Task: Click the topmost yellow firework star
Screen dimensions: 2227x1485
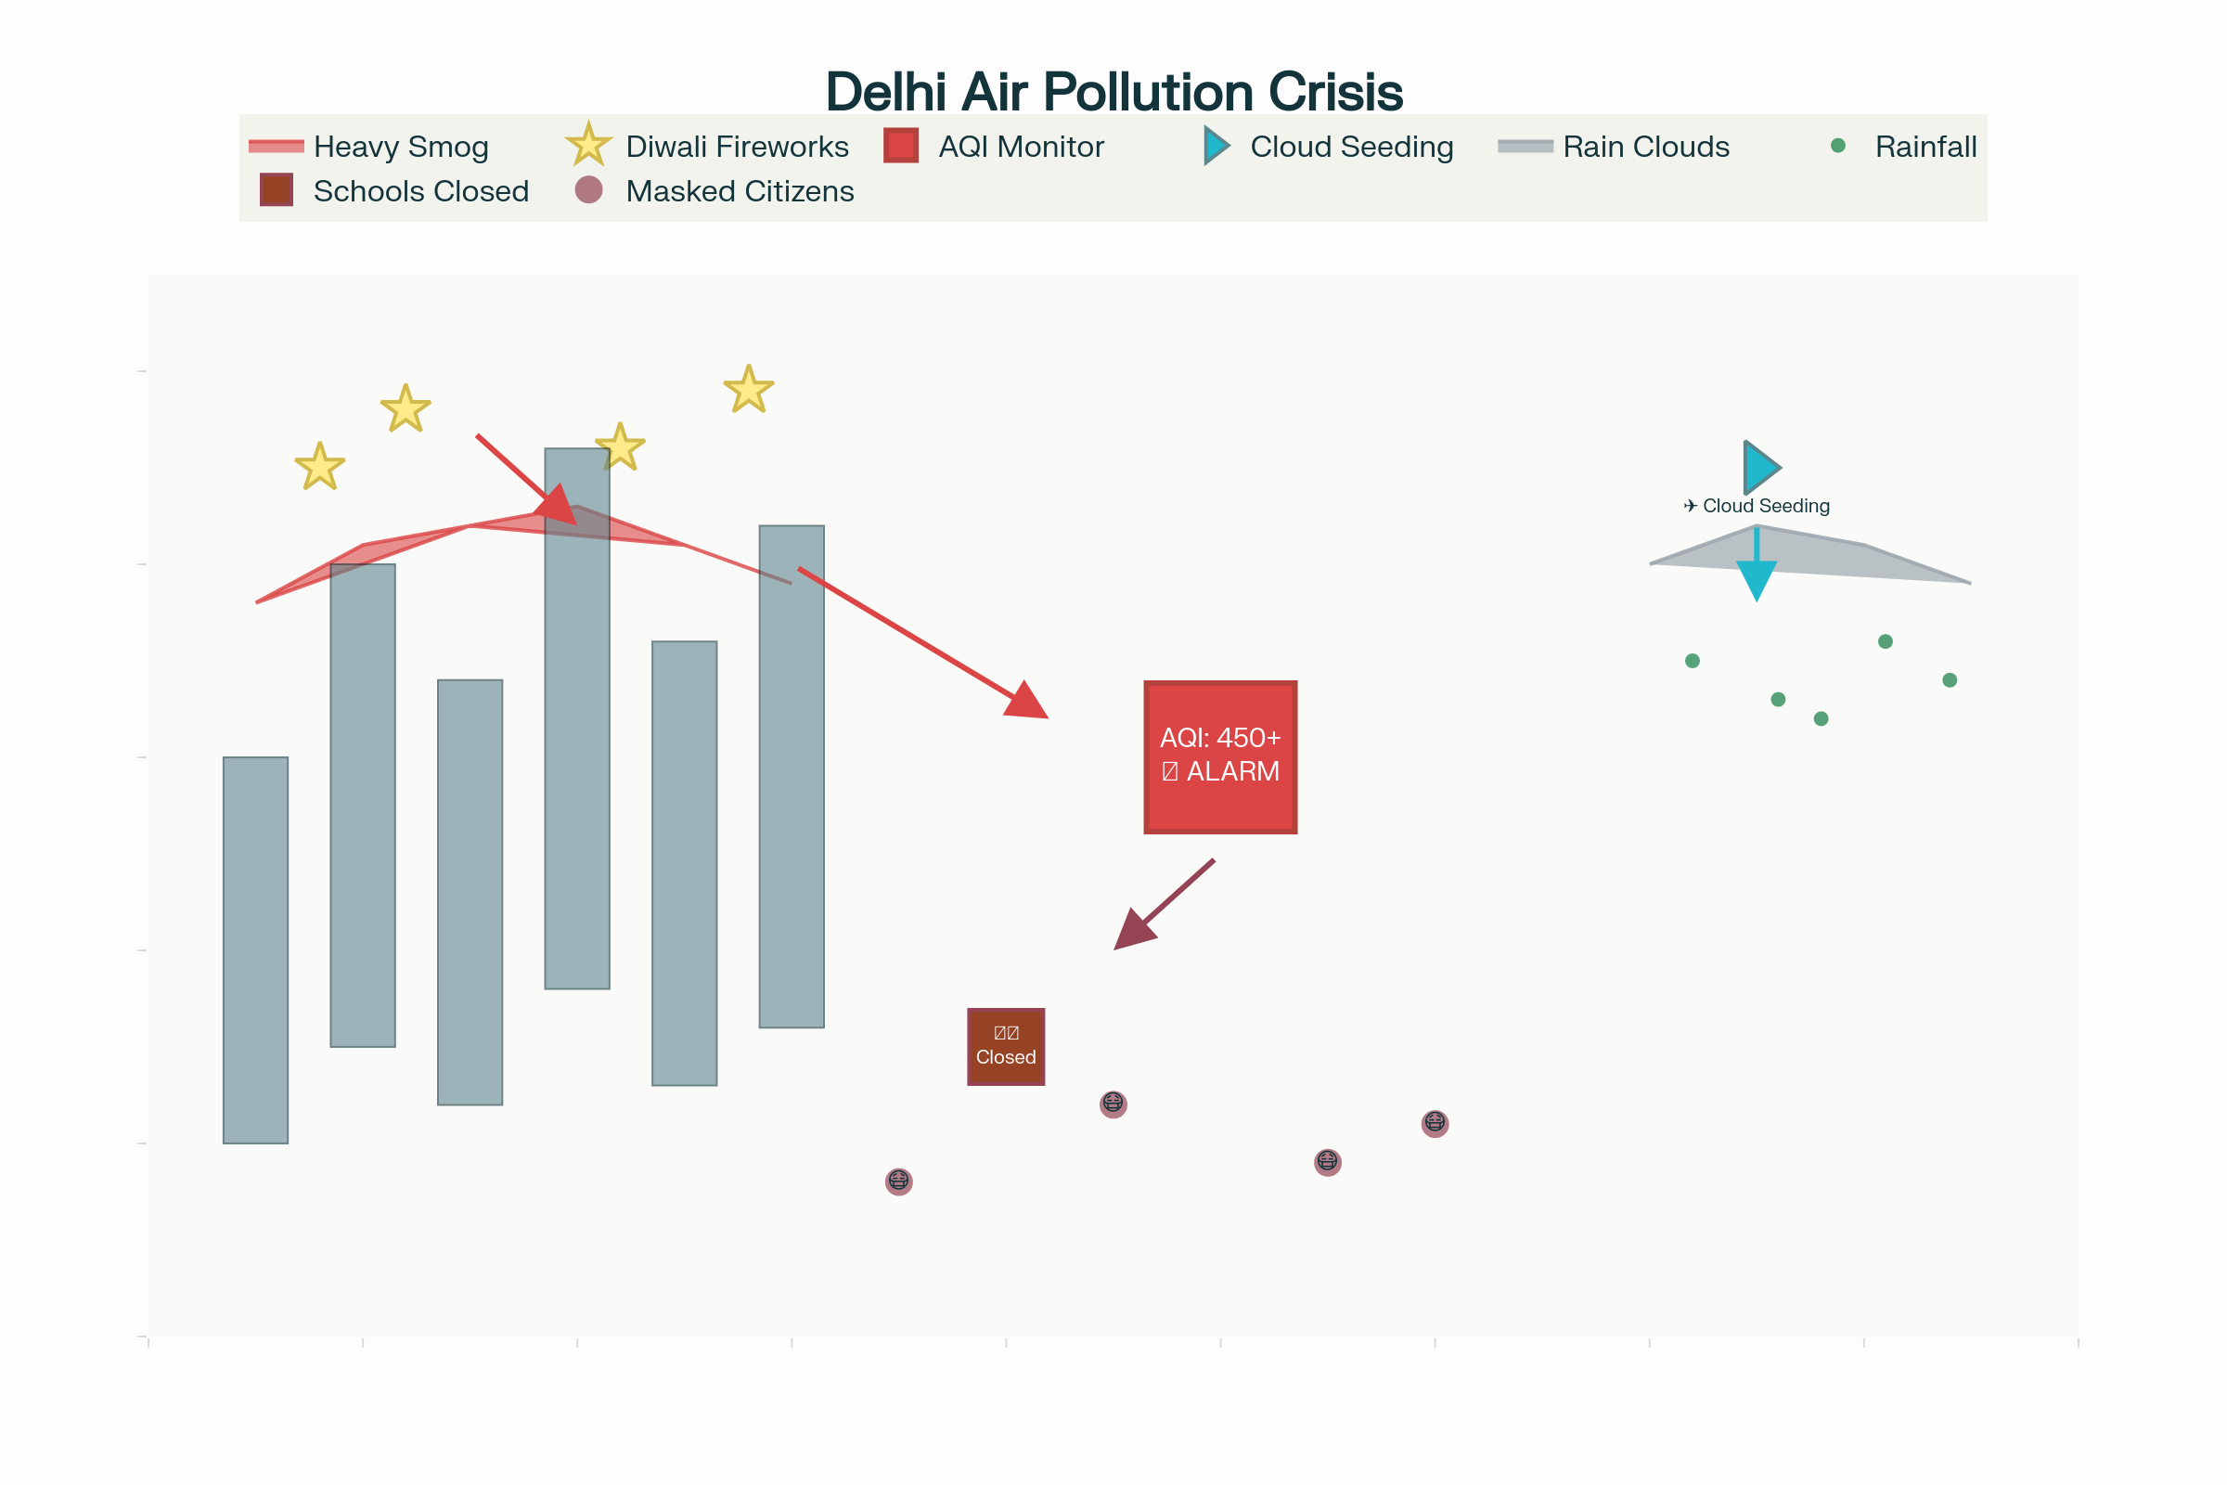Action: point(749,389)
